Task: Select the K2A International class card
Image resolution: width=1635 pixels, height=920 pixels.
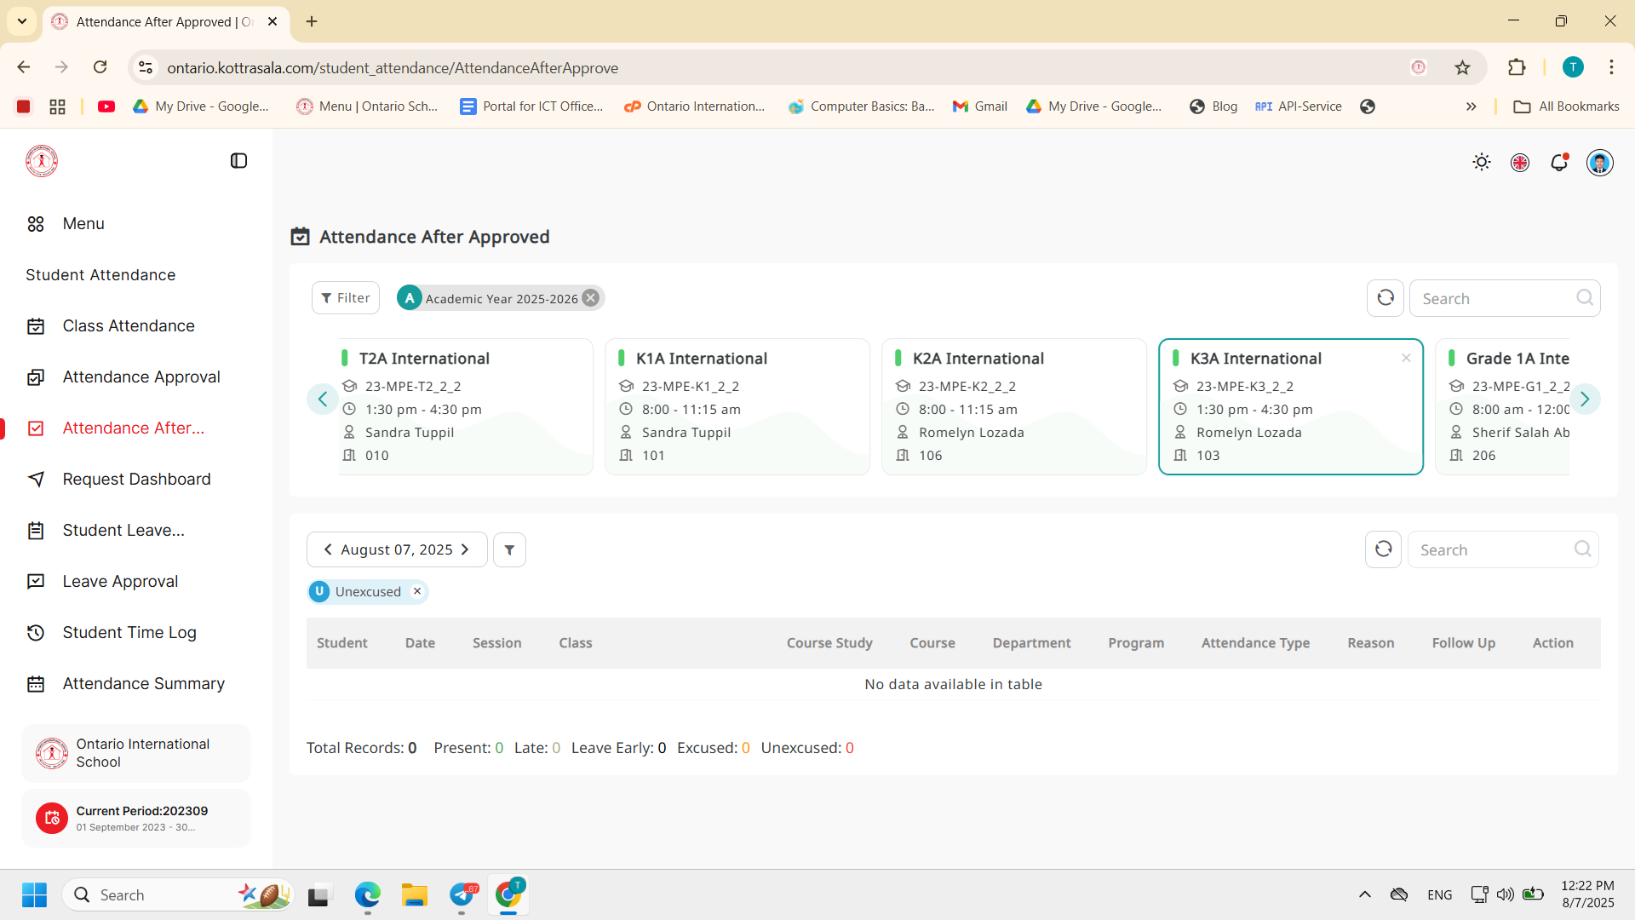Action: point(1013,406)
